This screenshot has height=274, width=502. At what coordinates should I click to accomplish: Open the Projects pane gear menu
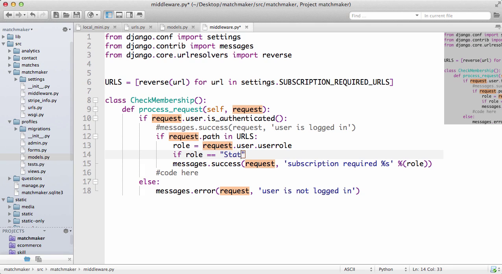click(x=67, y=231)
